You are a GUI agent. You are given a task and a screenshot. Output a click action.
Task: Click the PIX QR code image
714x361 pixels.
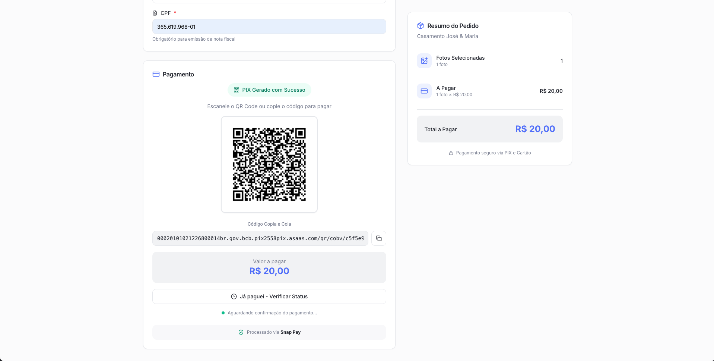coord(269,164)
